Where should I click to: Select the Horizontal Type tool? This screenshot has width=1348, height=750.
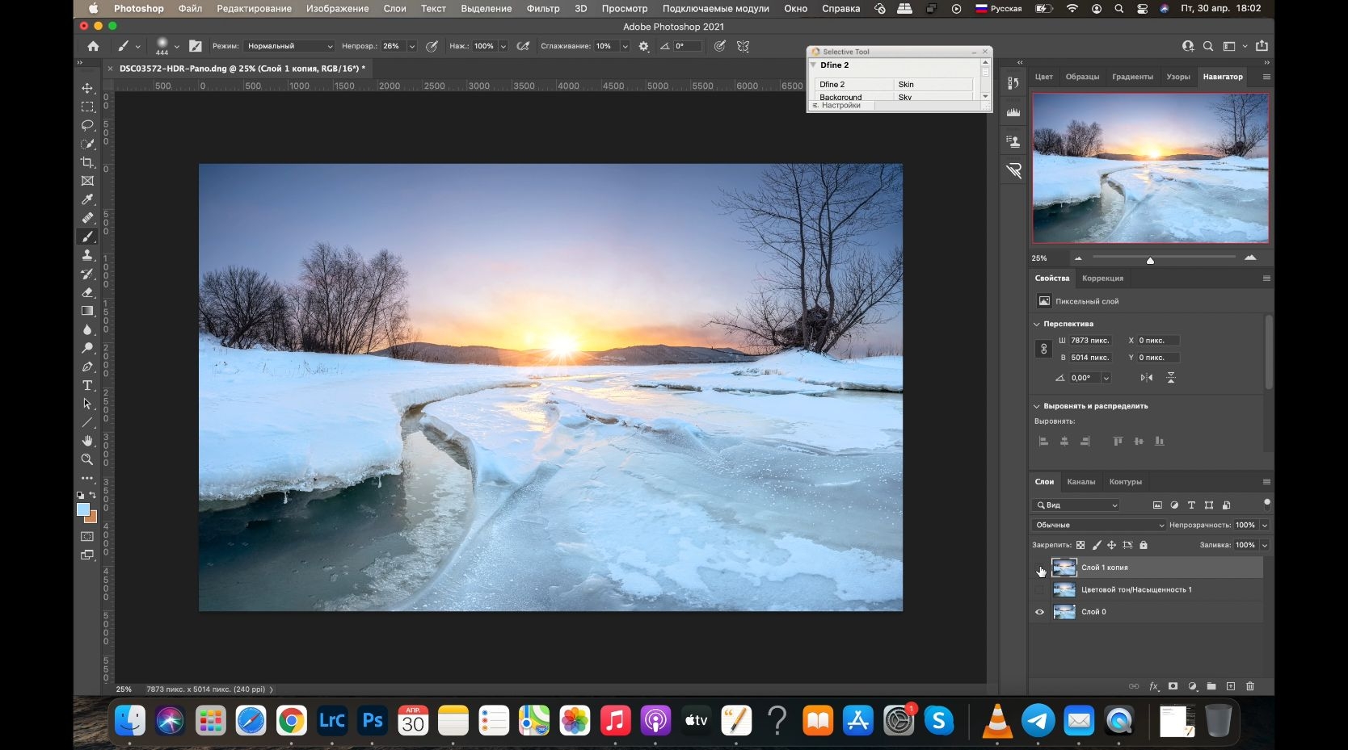87,385
